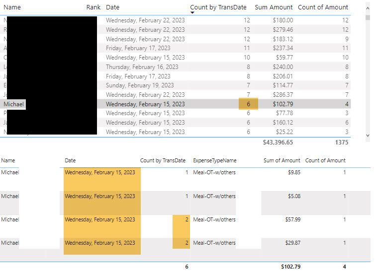
Task: Click the $237.34 sum amount cell
Action: (283, 48)
